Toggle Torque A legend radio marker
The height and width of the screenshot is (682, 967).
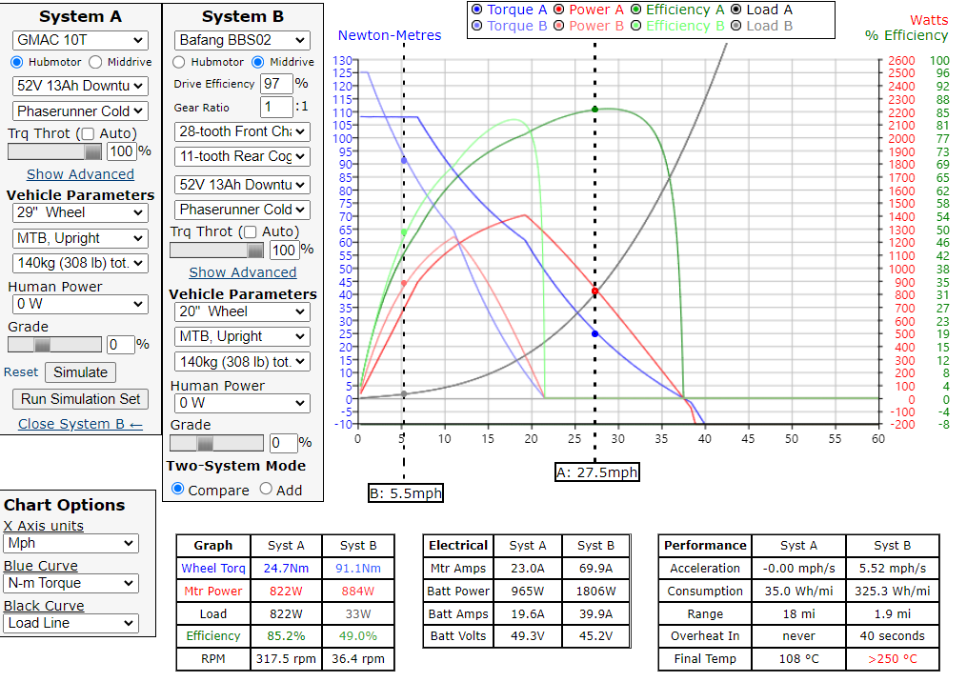pos(477,10)
